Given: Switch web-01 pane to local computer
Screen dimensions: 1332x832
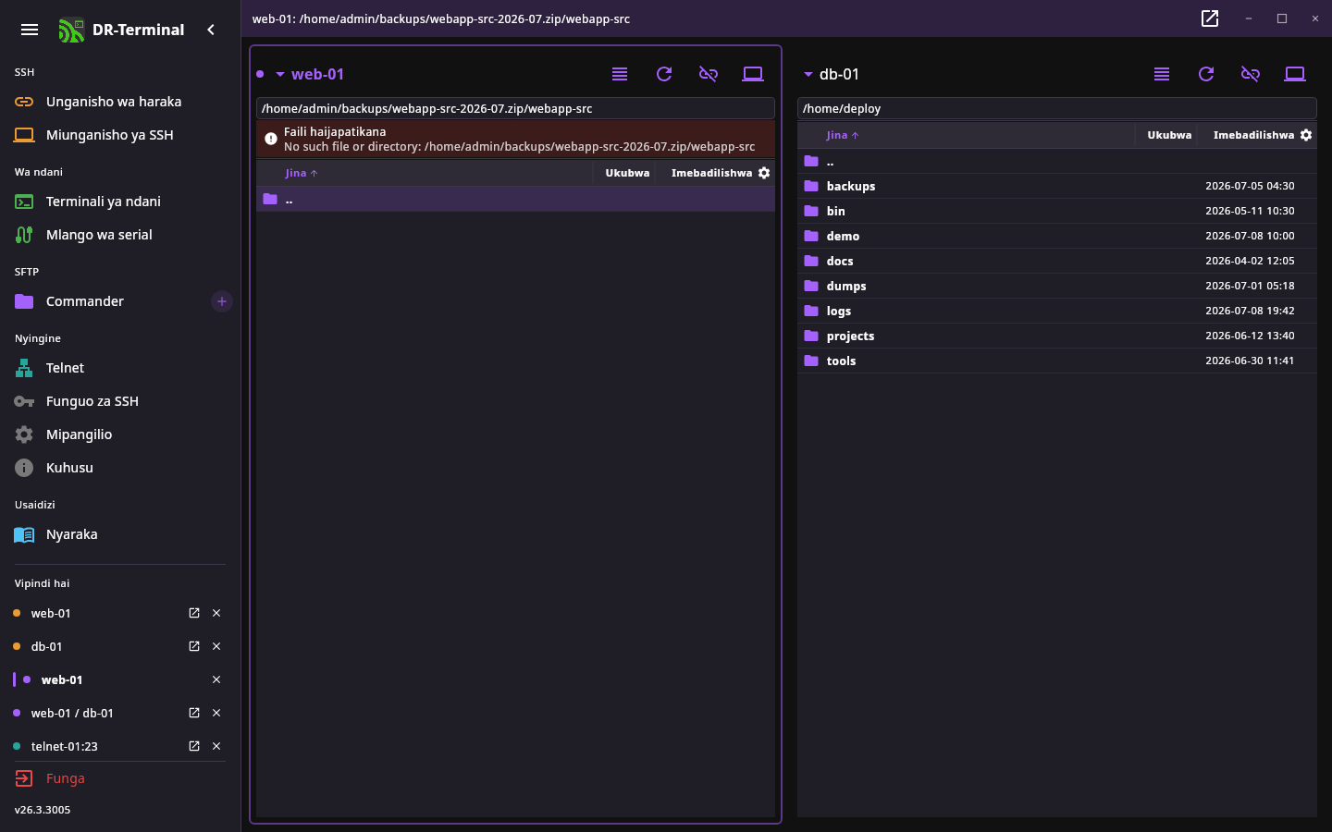Looking at the screenshot, I should coord(753,74).
